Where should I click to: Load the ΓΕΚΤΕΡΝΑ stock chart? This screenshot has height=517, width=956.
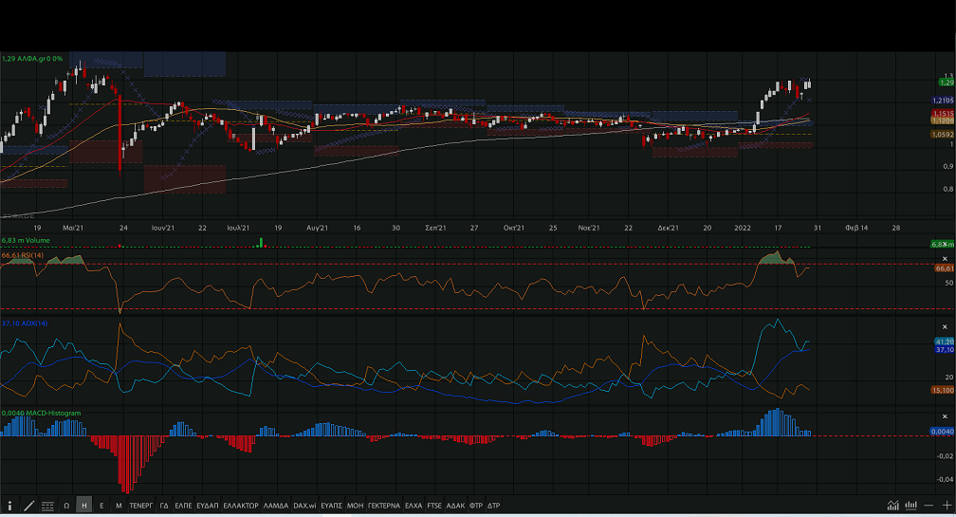point(384,506)
